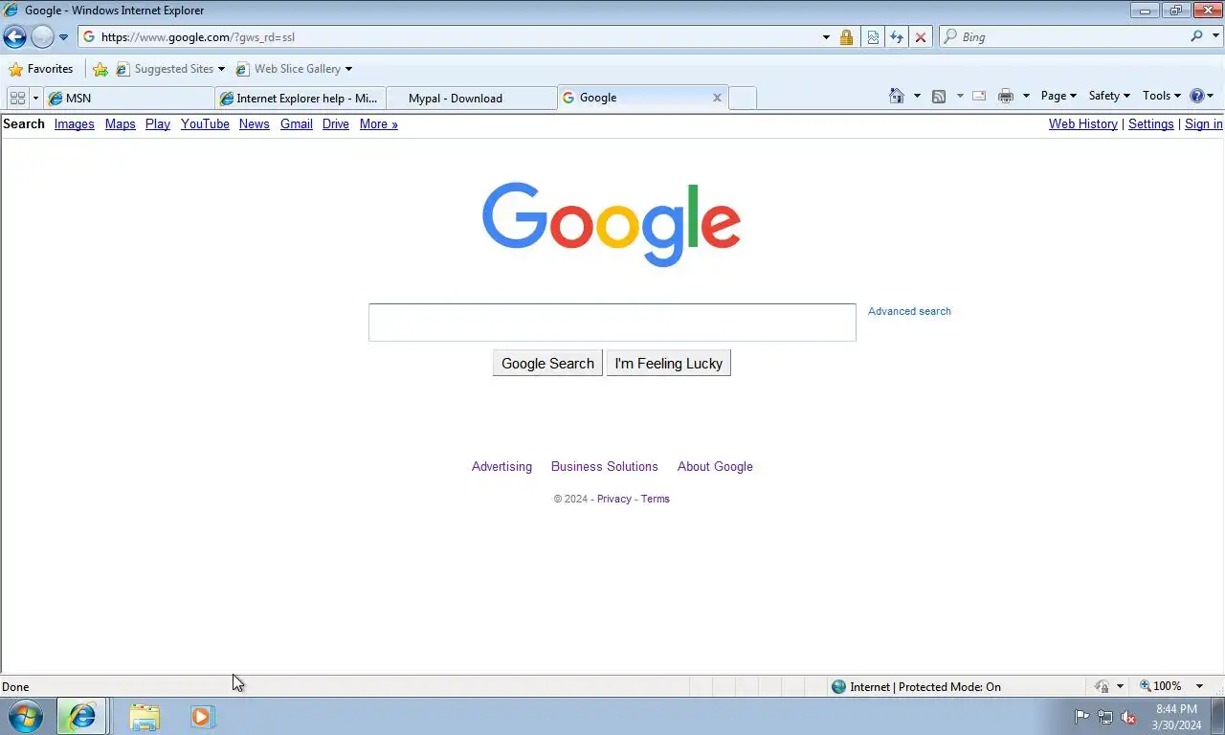The image size is (1225, 735).
Task: Click the Home icon in command bar
Action: 897,96
